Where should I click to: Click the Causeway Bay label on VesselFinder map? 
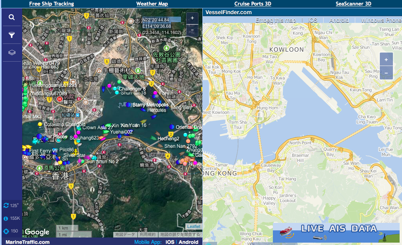(271, 168)
